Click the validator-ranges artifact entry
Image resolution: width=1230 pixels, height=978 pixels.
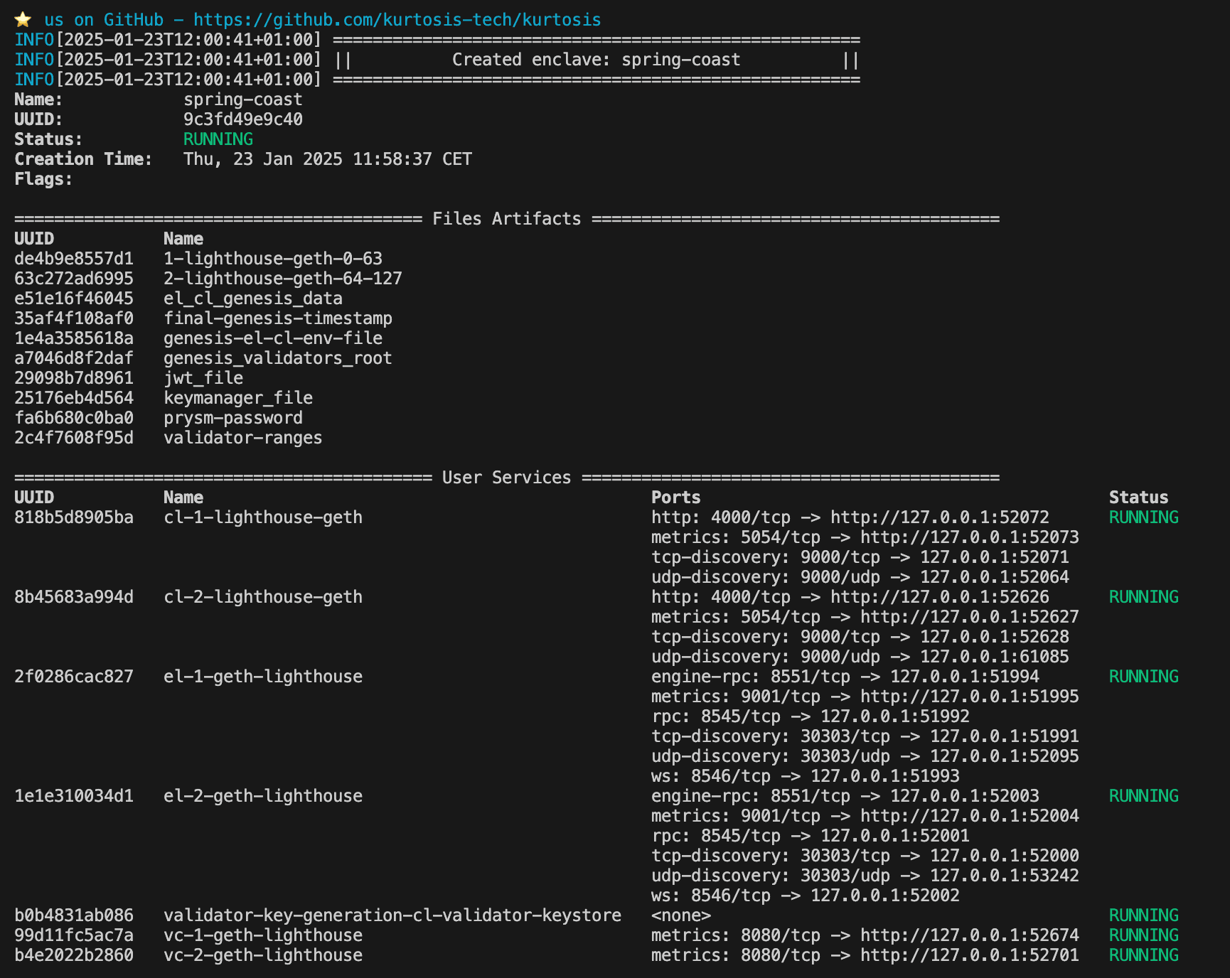coord(242,437)
